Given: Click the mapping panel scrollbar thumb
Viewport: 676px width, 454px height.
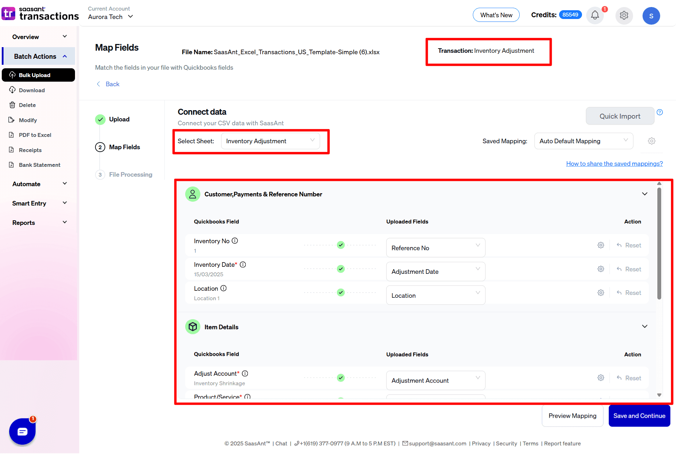Looking at the screenshot, I should click(659, 243).
